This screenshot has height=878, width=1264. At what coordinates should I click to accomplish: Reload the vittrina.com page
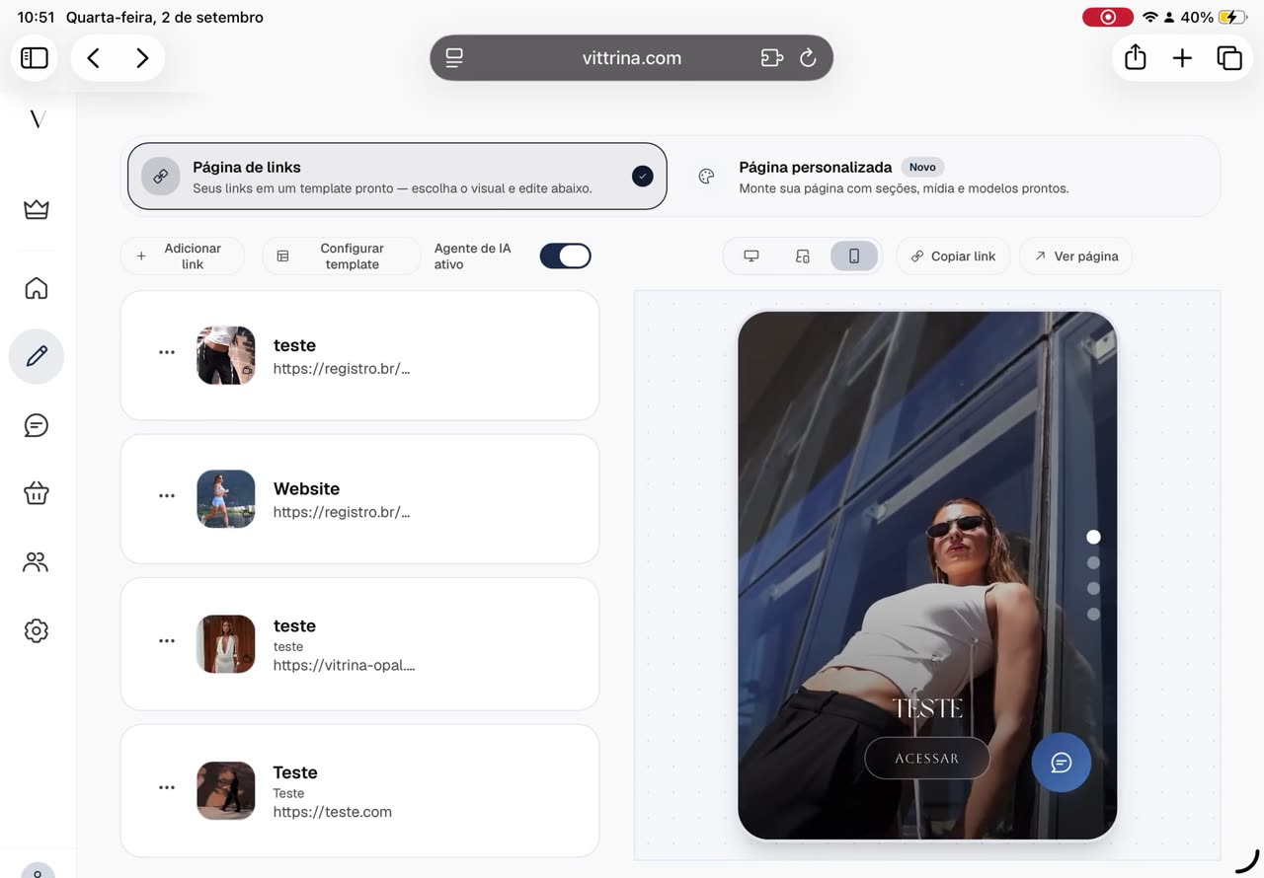808,58
